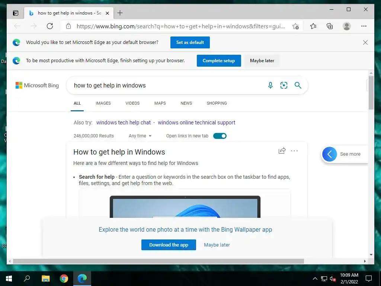
Task: Go forward to the next page
Action: 33,26
